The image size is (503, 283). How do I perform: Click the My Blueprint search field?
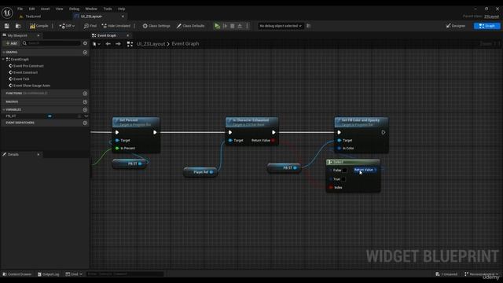pos(51,43)
